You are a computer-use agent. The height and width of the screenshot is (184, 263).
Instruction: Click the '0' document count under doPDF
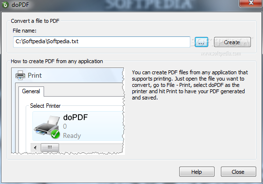65,126
